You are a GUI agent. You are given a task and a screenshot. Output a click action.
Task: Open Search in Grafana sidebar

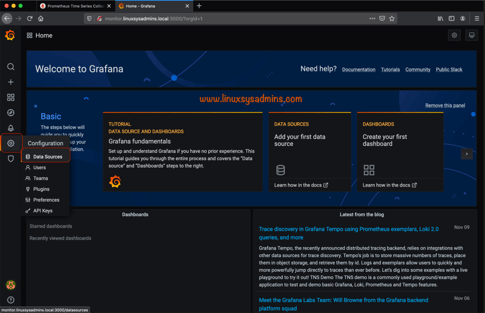10,67
